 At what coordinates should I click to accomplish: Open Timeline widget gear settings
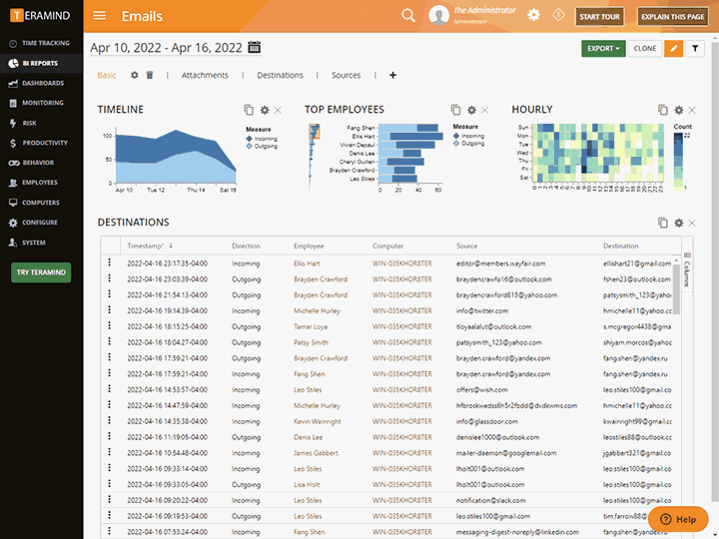(265, 110)
